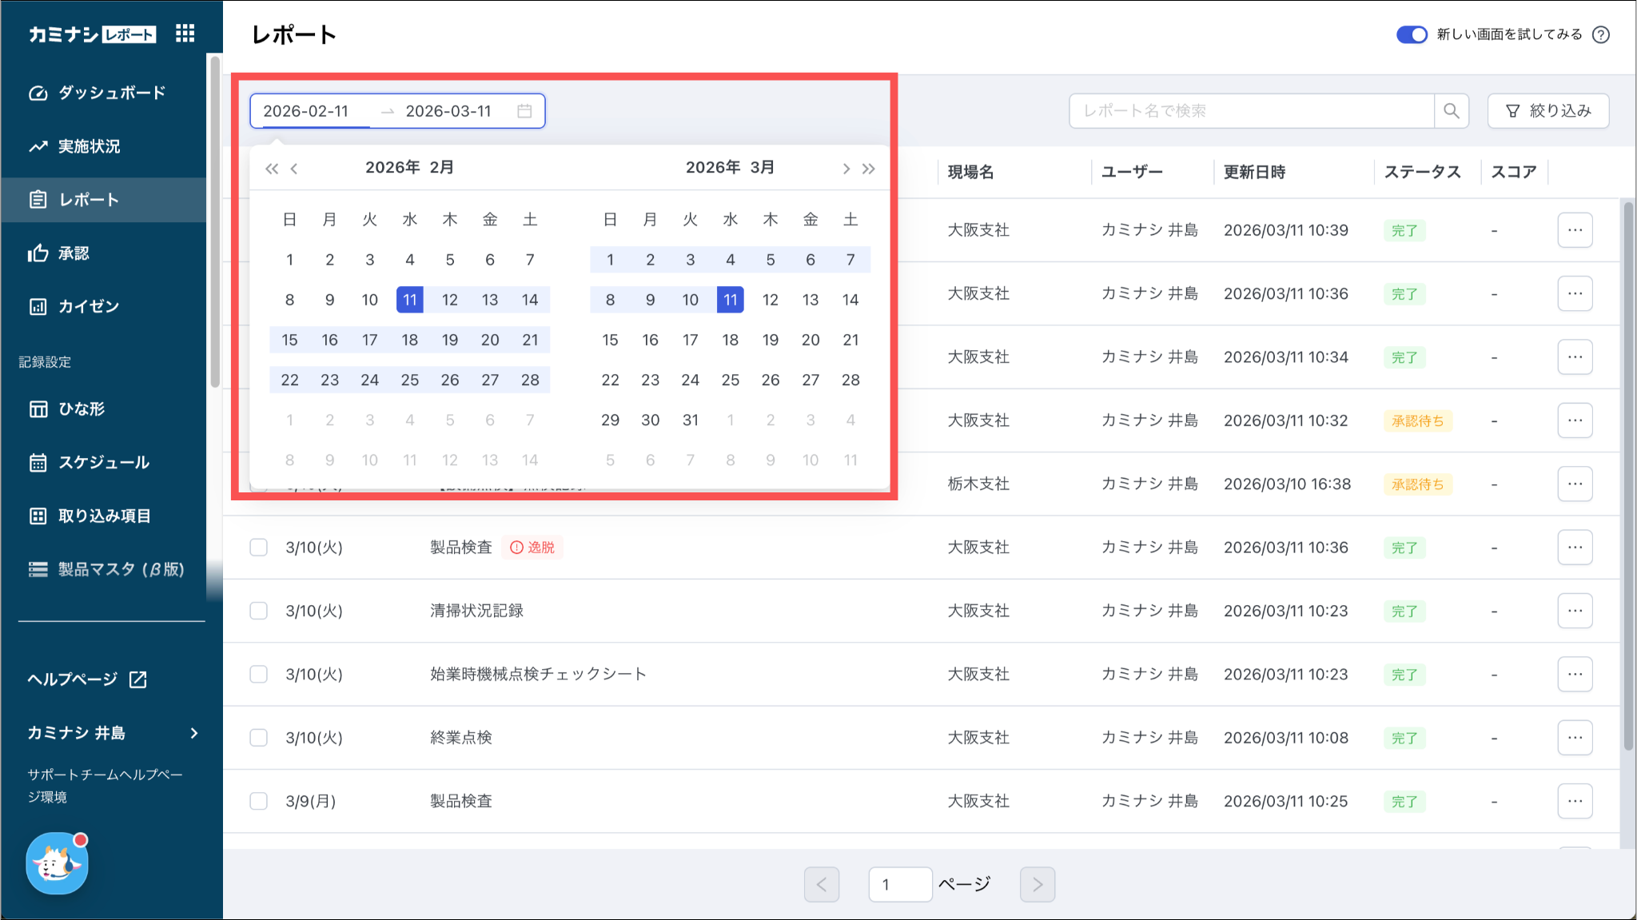Image resolution: width=1637 pixels, height=920 pixels.
Task: Jump to next year with double-right arrow
Action: 869,169
